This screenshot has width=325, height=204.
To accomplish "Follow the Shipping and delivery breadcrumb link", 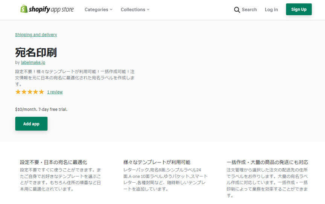I will pyautogui.click(x=36, y=35).
